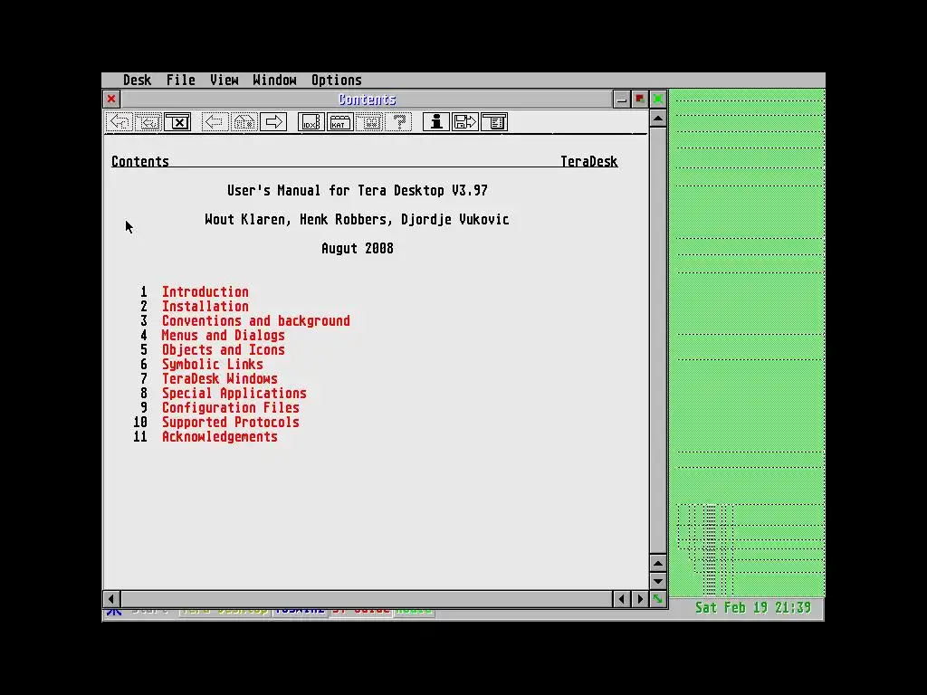Viewport: 927px width, 695px height.
Task: Click the floppy disk save/export icon
Action: point(465,122)
